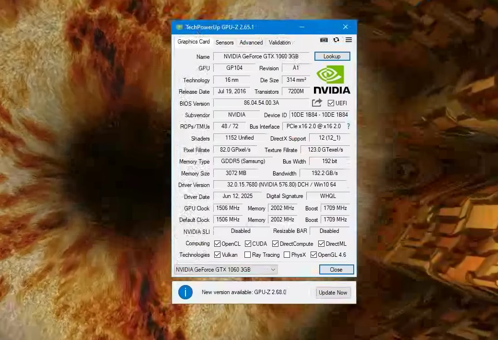Switch to the Advanced tab

point(251,42)
